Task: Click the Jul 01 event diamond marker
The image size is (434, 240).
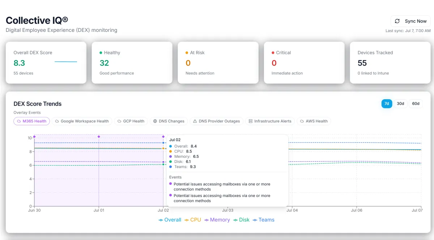Action: tap(99, 136)
